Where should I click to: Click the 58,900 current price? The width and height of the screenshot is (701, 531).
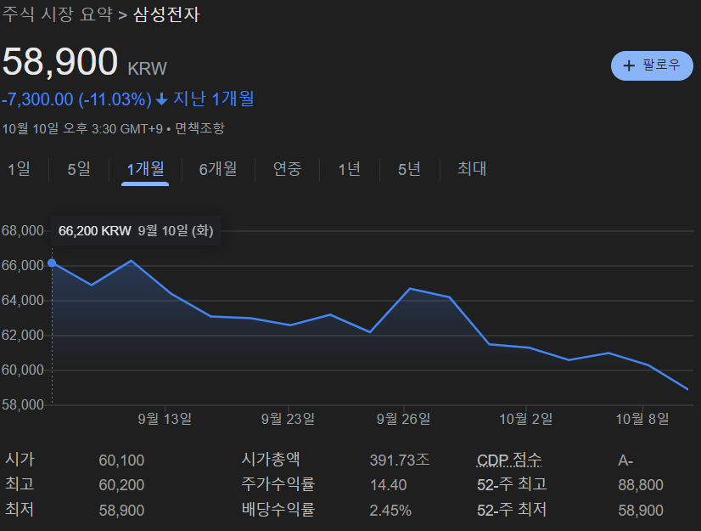(x=60, y=62)
